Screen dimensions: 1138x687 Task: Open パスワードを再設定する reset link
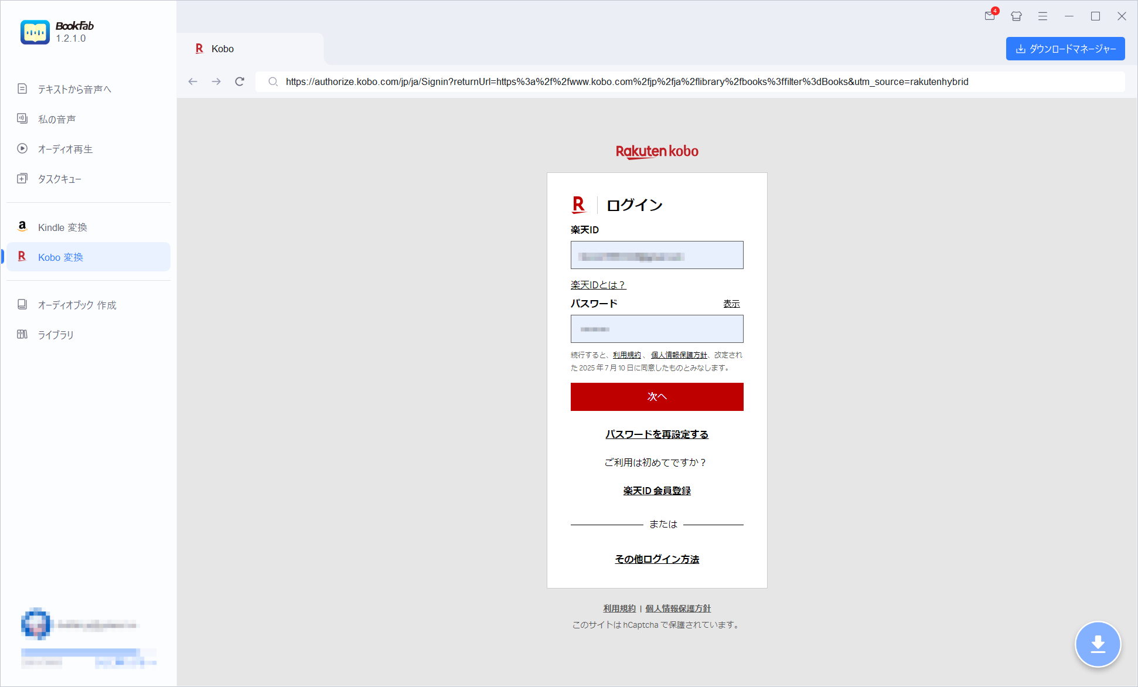656,434
